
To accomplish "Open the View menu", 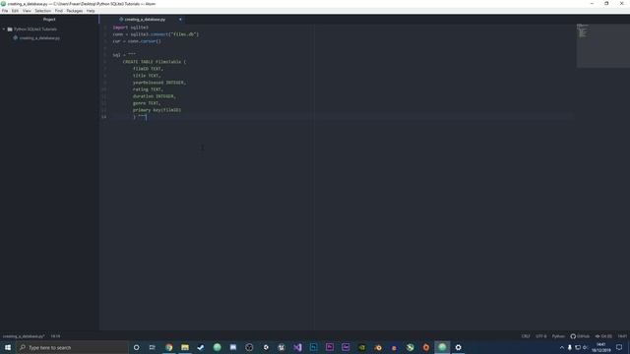I will 27,11.
